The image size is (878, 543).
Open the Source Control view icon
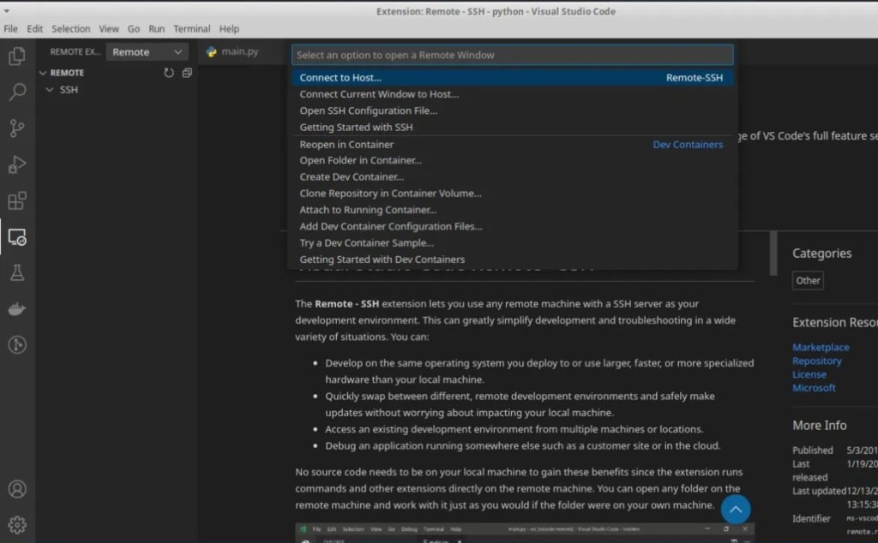click(x=17, y=128)
